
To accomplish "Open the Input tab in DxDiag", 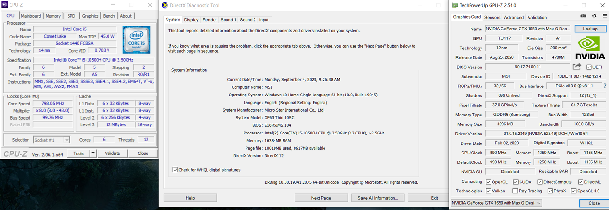I will pyautogui.click(x=264, y=20).
